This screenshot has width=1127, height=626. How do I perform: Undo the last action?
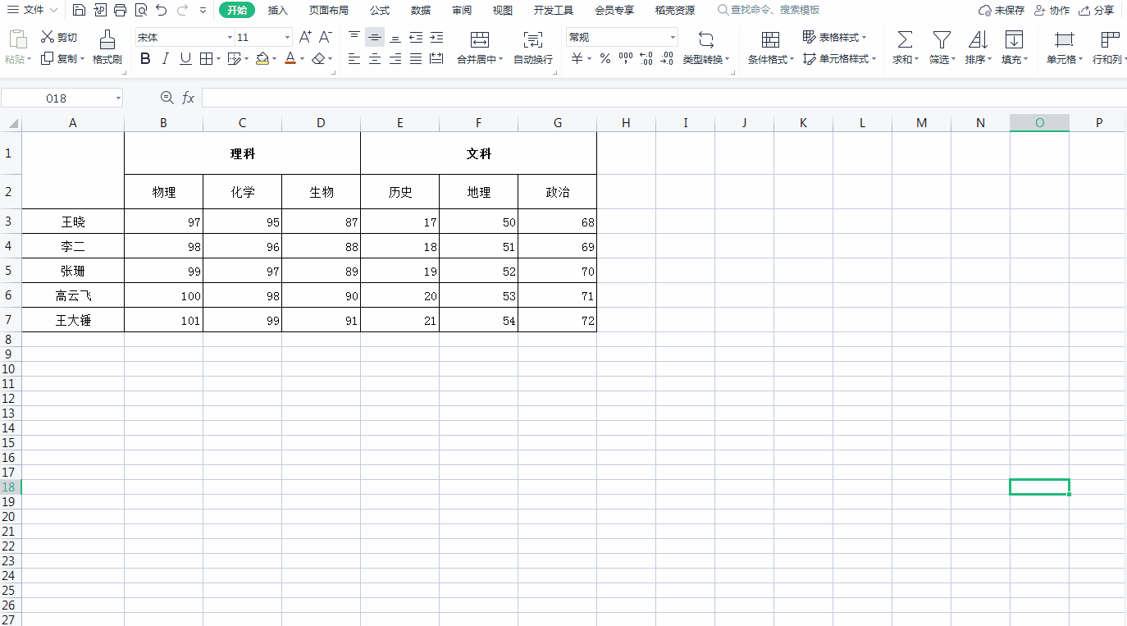click(x=162, y=11)
